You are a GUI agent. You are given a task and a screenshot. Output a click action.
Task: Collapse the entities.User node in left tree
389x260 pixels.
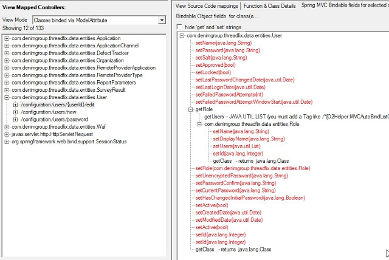click(7, 97)
